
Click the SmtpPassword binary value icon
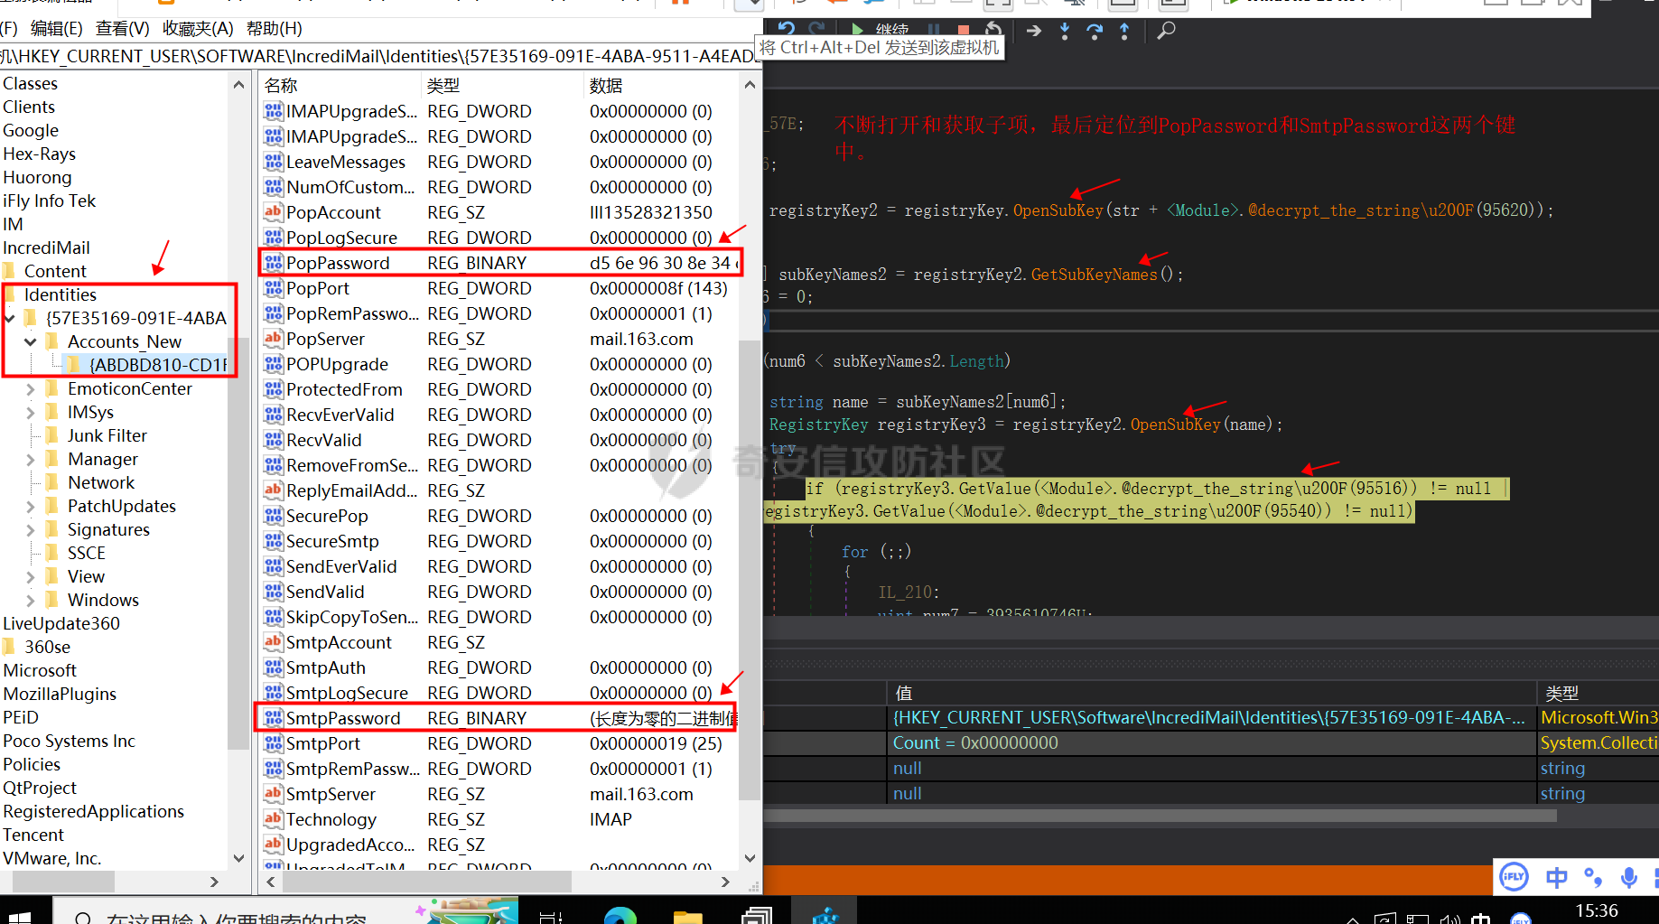click(273, 718)
